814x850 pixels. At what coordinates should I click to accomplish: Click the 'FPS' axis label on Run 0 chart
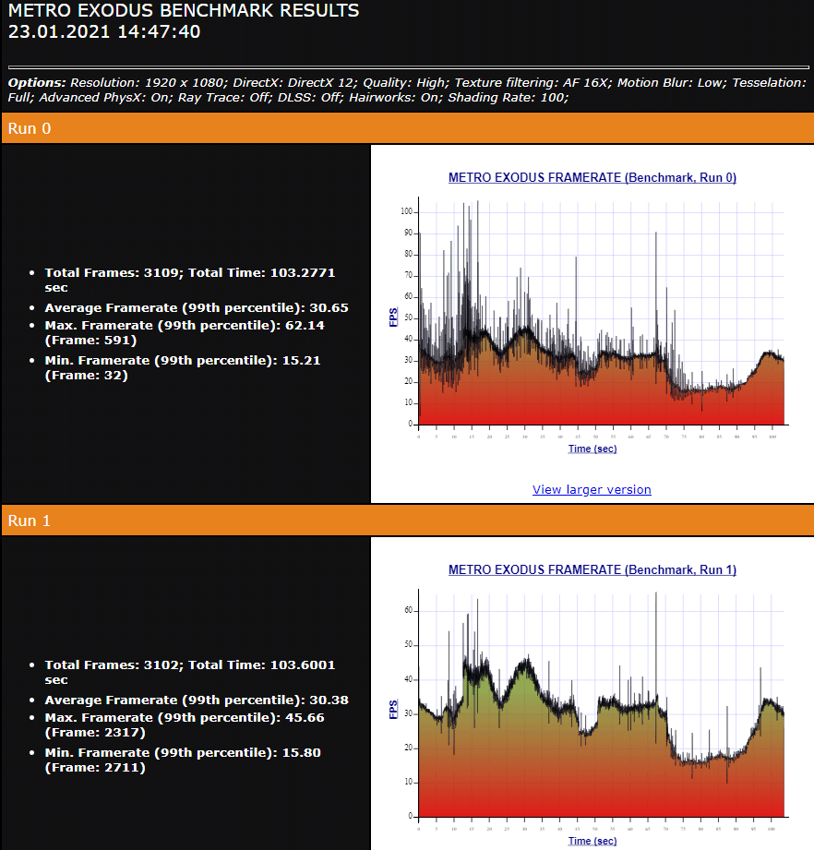coord(393,317)
